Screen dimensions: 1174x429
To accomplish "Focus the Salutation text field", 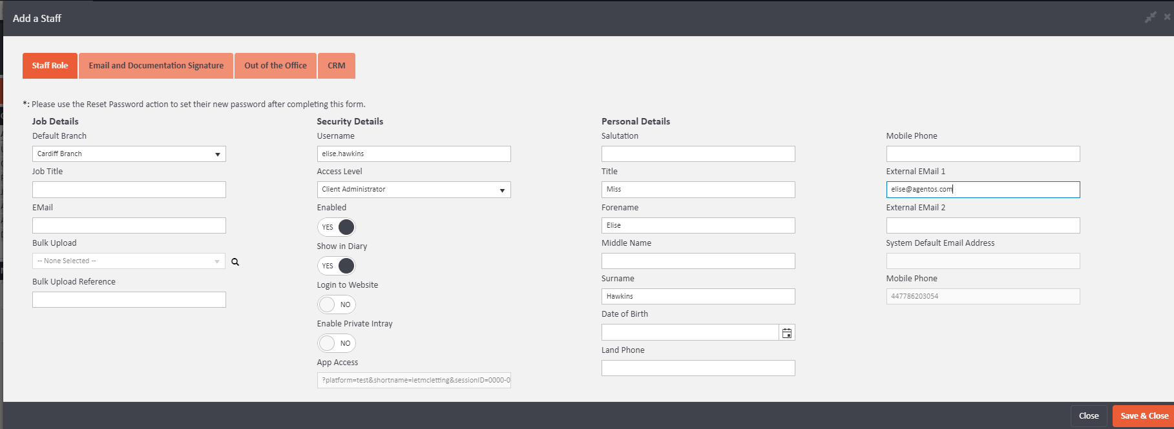I will 698,154.
